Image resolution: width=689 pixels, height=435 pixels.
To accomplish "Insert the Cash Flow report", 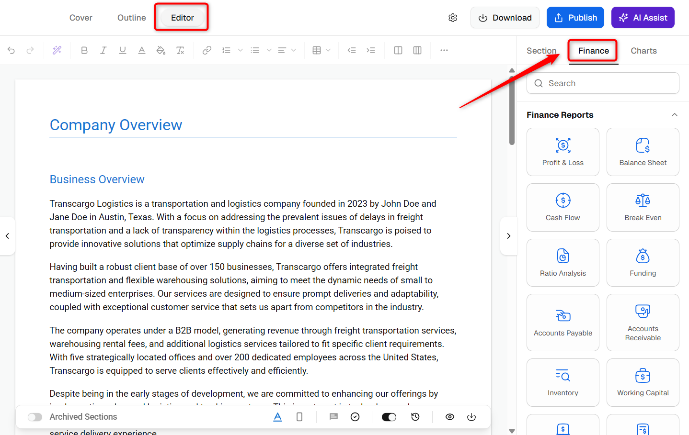I will (563, 208).
